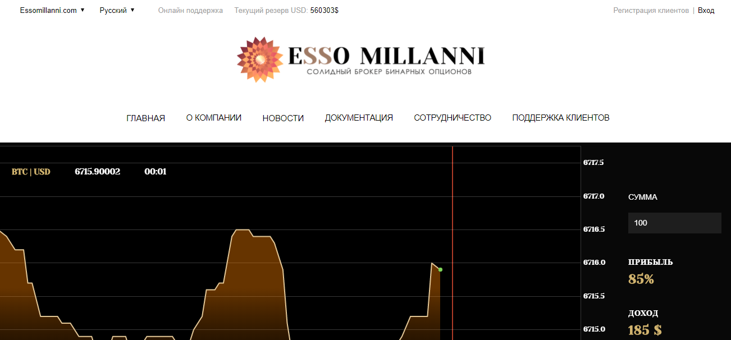Viewport: 731px width, 340px height.
Task: Click the 6716.5 price axis label
Action: (x=594, y=229)
